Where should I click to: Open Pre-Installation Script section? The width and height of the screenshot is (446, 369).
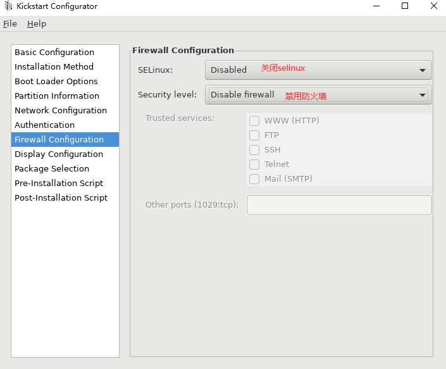[65, 183]
